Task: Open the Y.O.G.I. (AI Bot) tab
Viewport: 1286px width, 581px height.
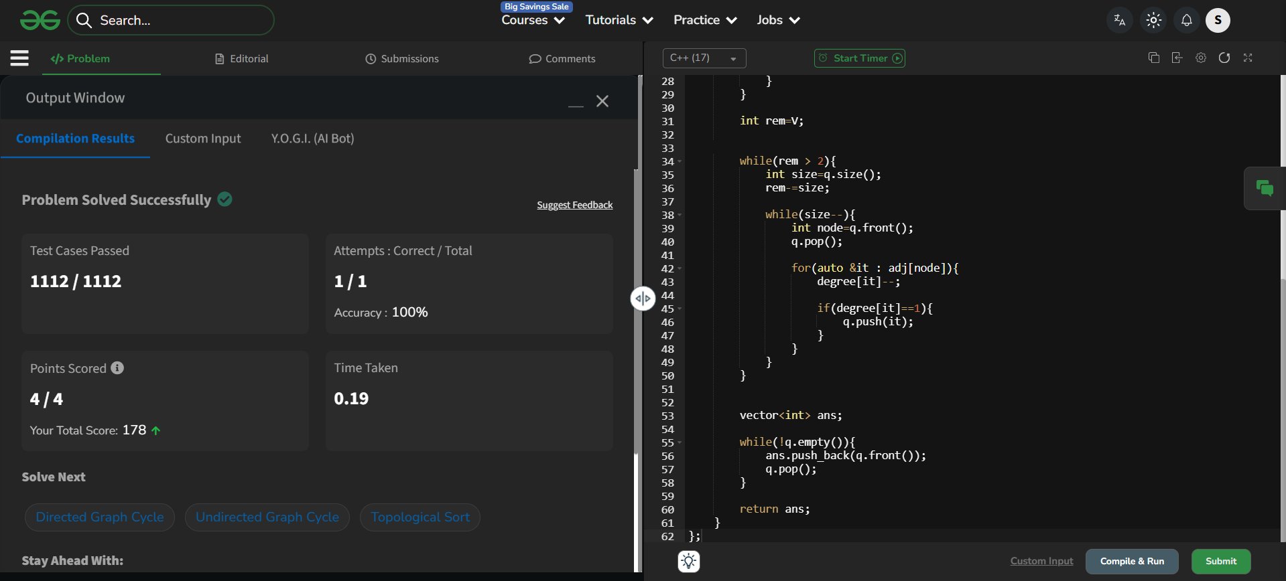Action: click(312, 139)
